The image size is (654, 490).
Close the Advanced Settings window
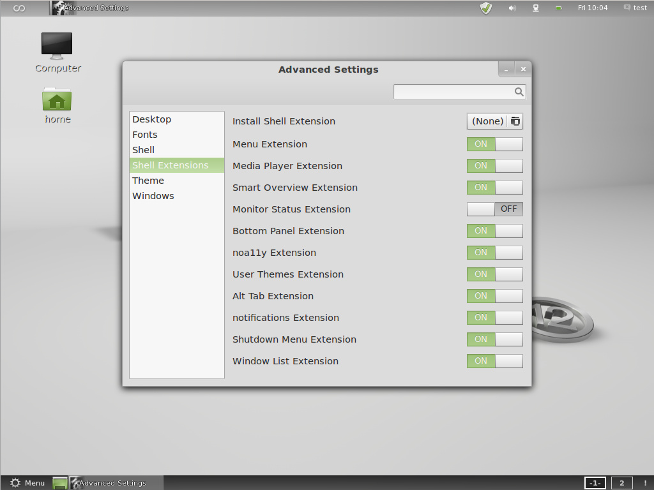tap(523, 70)
